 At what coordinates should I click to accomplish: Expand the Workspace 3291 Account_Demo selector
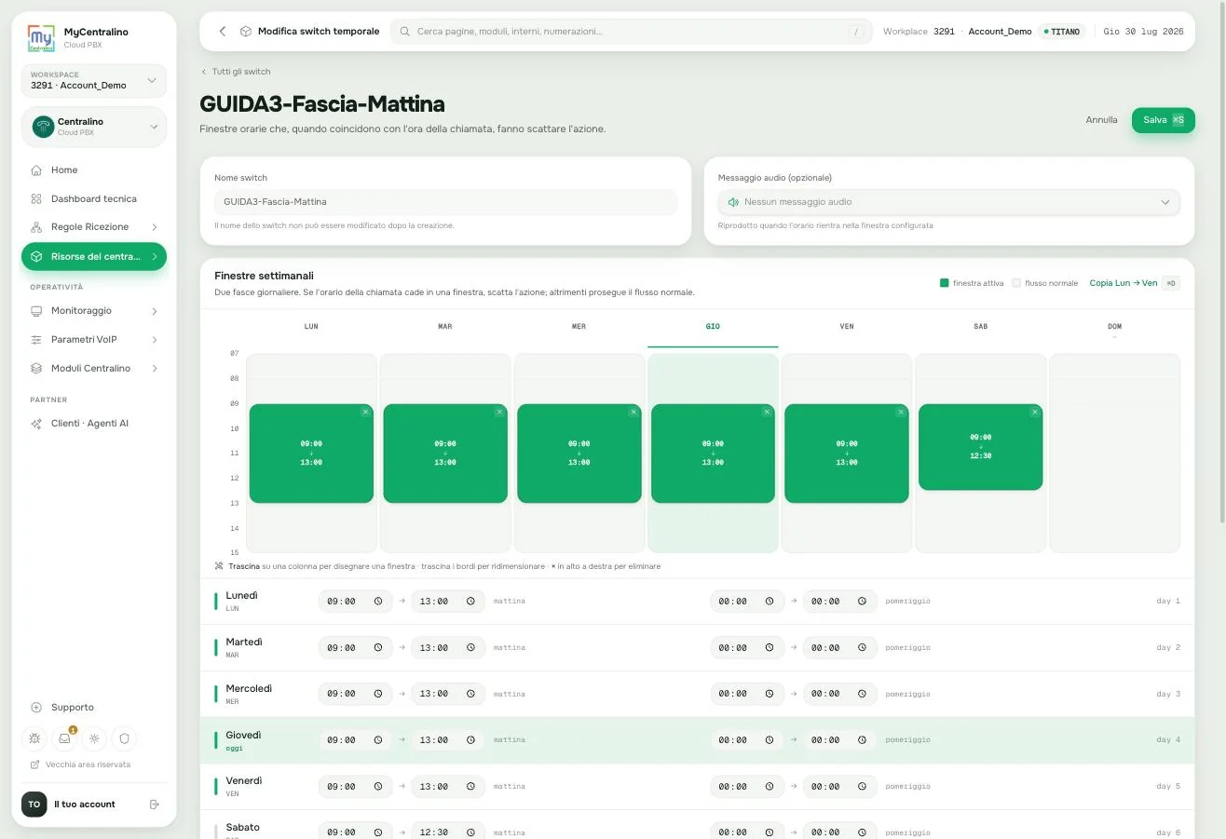[x=93, y=81]
